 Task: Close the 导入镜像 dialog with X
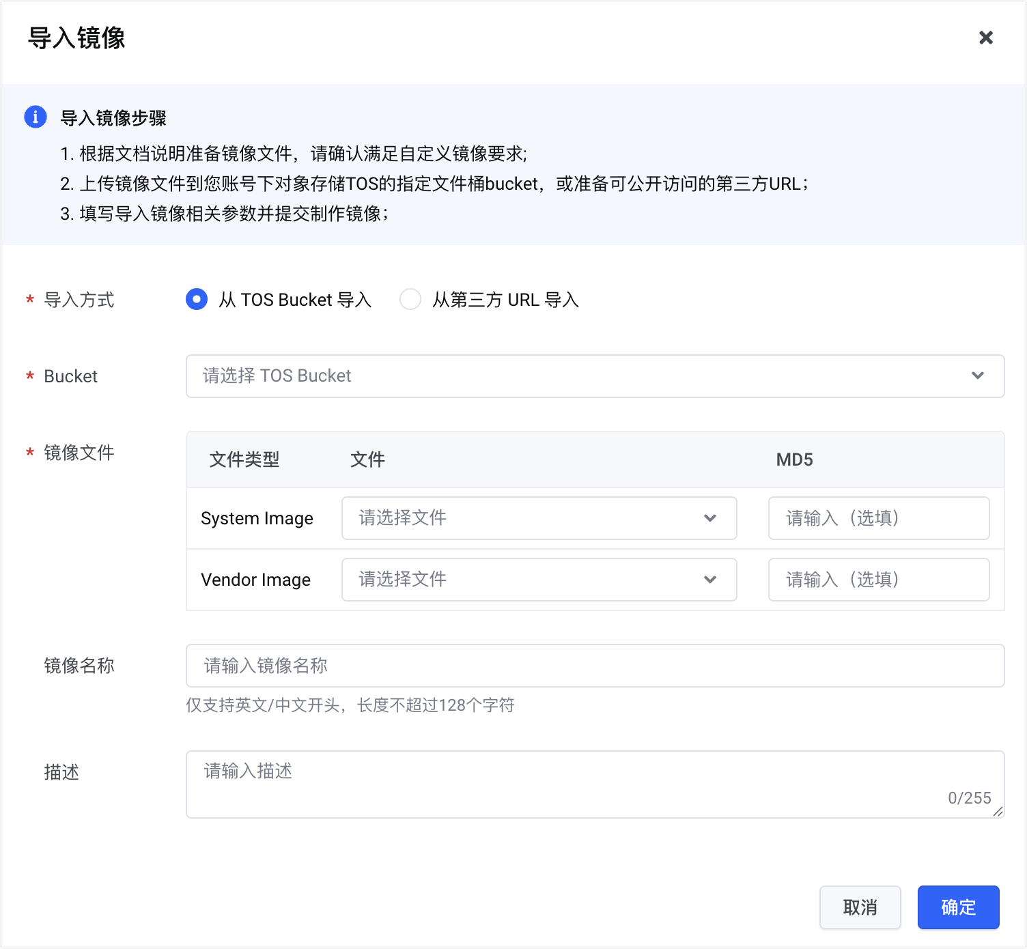click(x=985, y=38)
